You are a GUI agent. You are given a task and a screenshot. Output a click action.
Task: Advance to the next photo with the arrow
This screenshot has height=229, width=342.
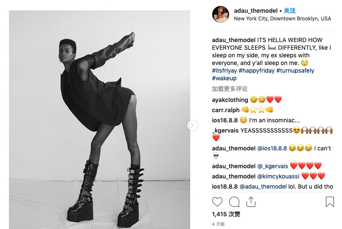tap(192, 125)
